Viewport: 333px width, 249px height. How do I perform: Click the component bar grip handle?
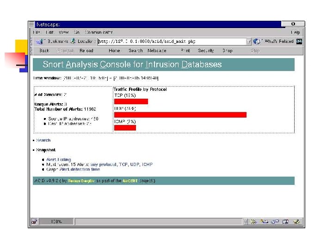click(x=246, y=222)
